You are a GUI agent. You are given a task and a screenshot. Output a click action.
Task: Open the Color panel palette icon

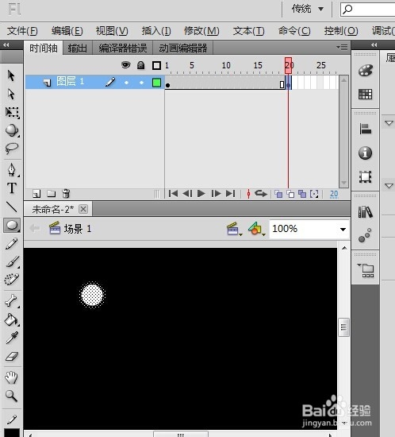pyautogui.click(x=365, y=71)
